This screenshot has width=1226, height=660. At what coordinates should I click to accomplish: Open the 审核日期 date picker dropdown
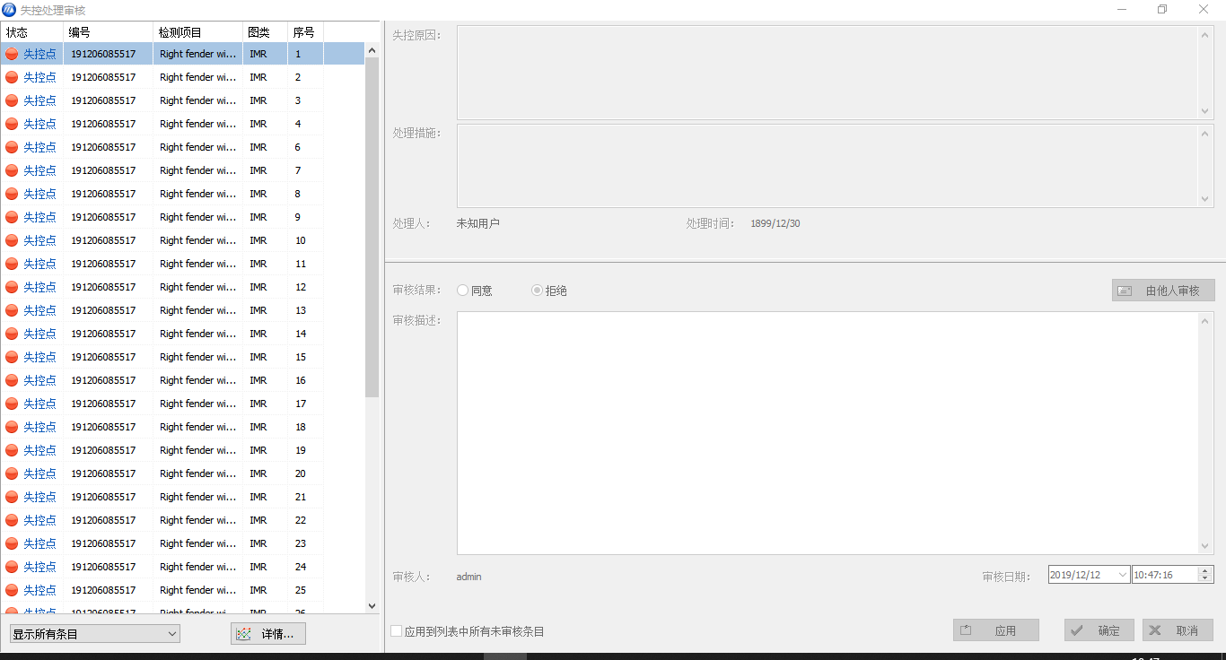pyautogui.click(x=1122, y=575)
